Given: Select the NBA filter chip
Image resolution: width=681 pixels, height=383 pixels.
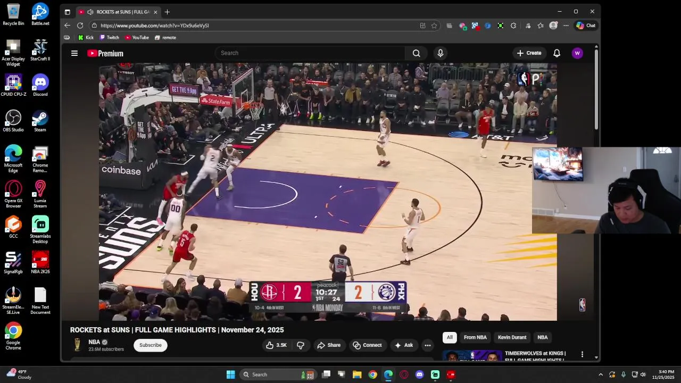Looking at the screenshot, I should coord(542,337).
